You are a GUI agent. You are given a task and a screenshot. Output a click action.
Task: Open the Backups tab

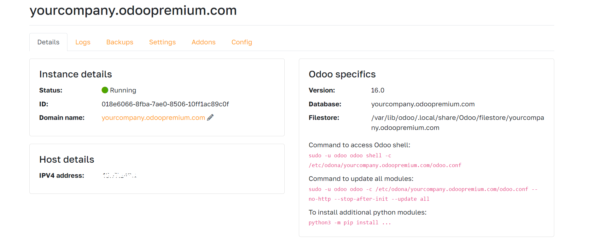pos(120,42)
